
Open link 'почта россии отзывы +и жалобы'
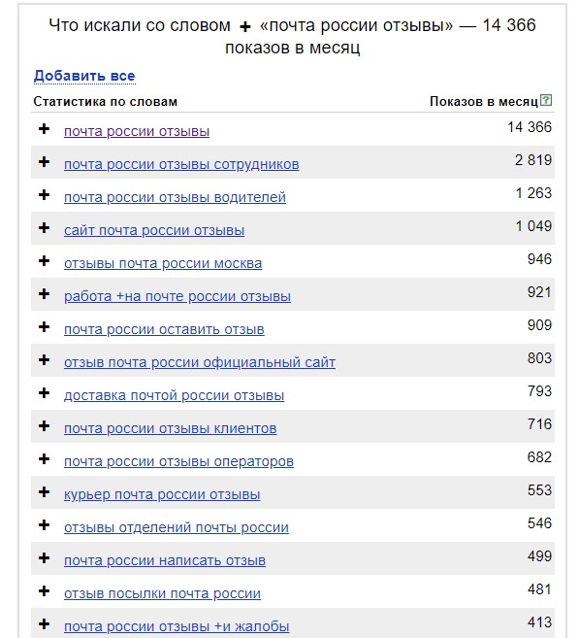[x=177, y=626]
